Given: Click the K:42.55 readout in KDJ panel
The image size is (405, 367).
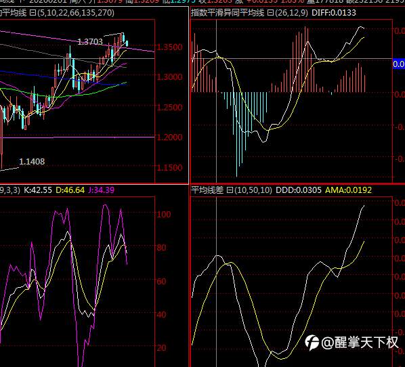Looking at the screenshot, I should [38, 190].
